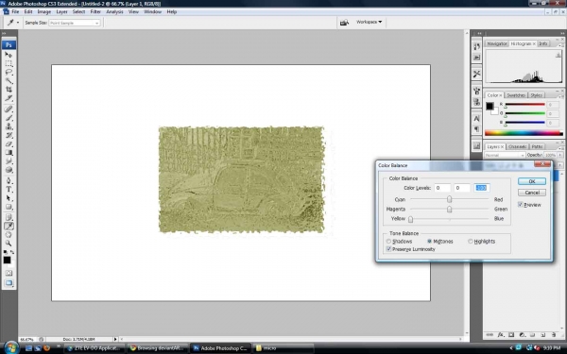The image size is (567, 354).
Task: Select the Lasso tool
Action: click(x=9, y=73)
